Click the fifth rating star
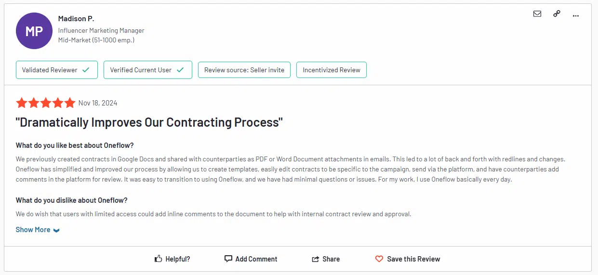Screen dimensions: 598x275 point(70,103)
